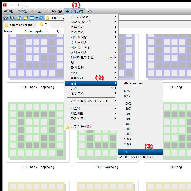Set font size to 60%
Viewport: 191px width, 191px height.
(x=140, y=91)
